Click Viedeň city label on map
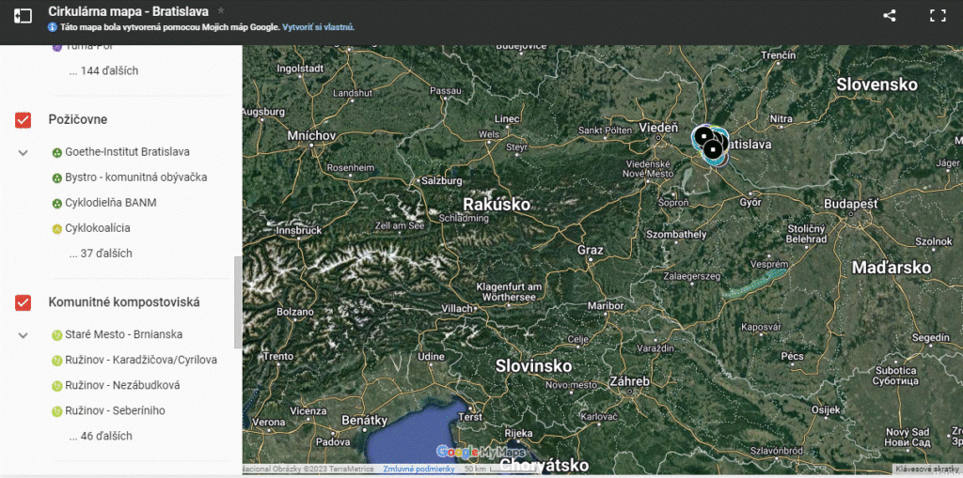The height and width of the screenshot is (478, 963). pyautogui.click(x=658, y=129)
